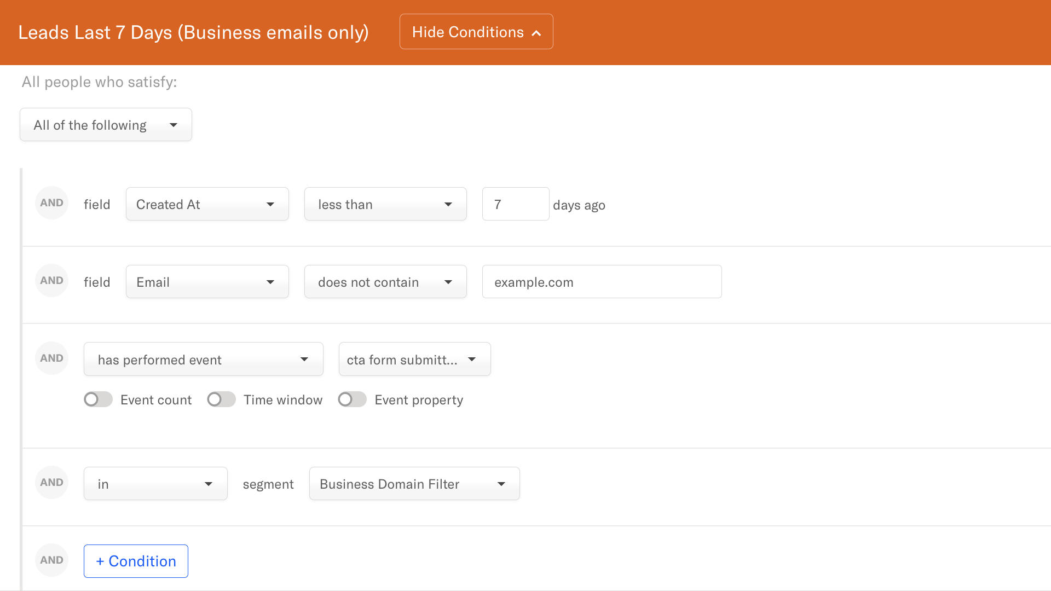Screen dimensions: 1051x591
Task: Open the in segment operator dropdown
Action: [155, 483]
